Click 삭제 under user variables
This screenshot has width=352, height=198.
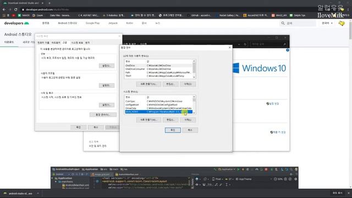click(188, 84)
